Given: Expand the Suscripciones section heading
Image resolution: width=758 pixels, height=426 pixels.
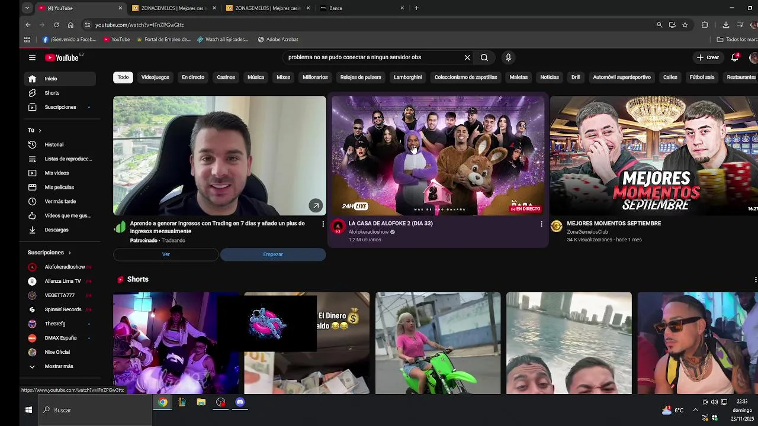Looking at the screenshot, I should (x=49, y=253).
